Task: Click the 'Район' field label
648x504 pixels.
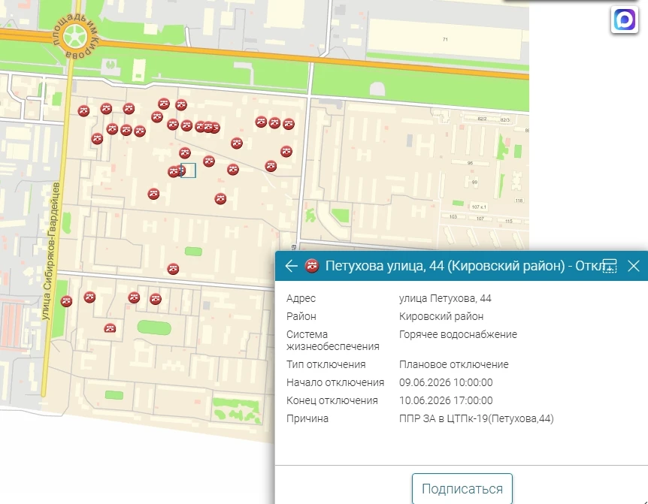Action: click(x=301, y=317)
